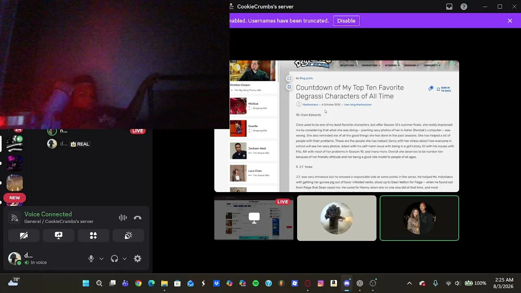The image size is (521, 293).
Task: Open the COMMUNITY menu in wiki header
Action: (432, 65)
